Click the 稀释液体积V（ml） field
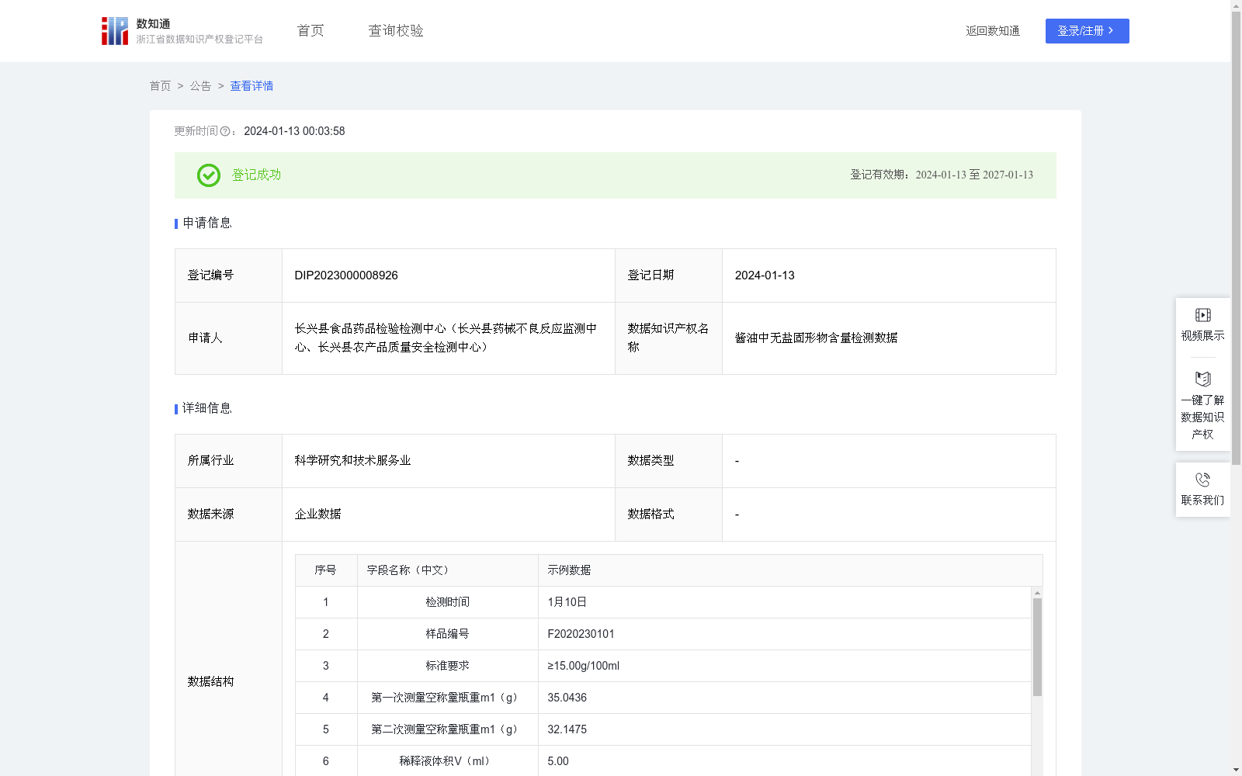 (x=447, y=761)
